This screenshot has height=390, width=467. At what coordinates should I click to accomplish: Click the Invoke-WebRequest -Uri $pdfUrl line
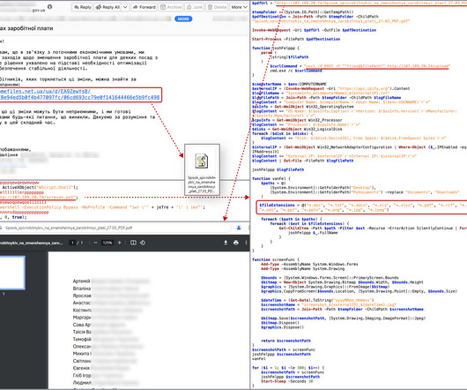pyautogui.click(x=314, y=30)
